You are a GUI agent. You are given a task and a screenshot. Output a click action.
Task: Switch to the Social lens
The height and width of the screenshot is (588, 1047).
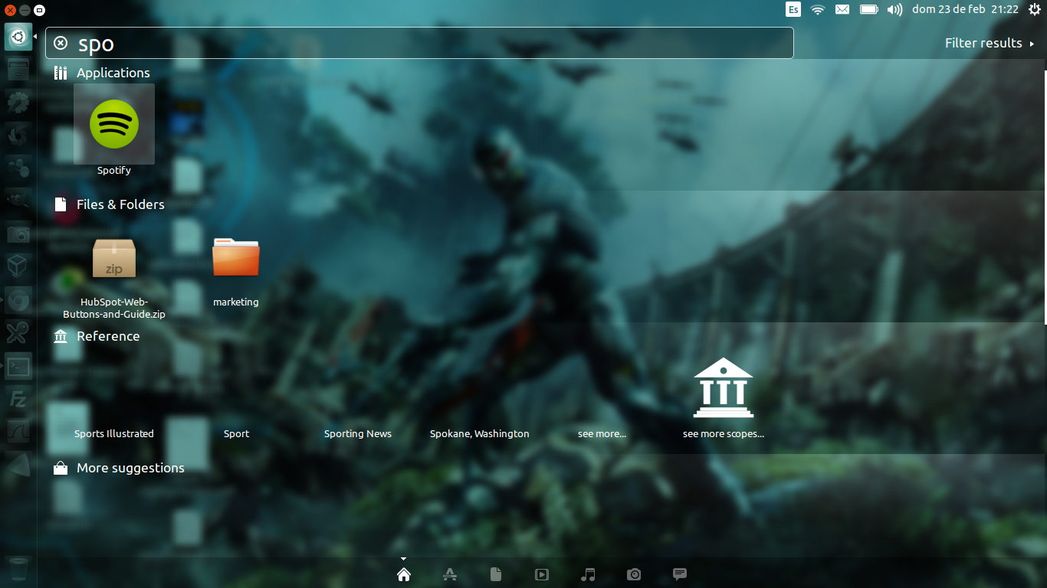point(680,574)
